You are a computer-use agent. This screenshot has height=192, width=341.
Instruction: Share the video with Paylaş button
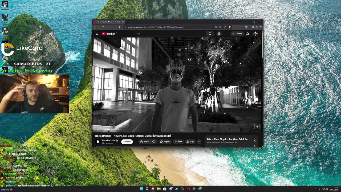[165, 142]
